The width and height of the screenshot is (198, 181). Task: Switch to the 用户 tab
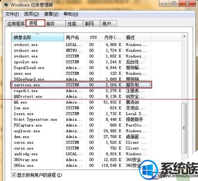[x=109, y=24]
